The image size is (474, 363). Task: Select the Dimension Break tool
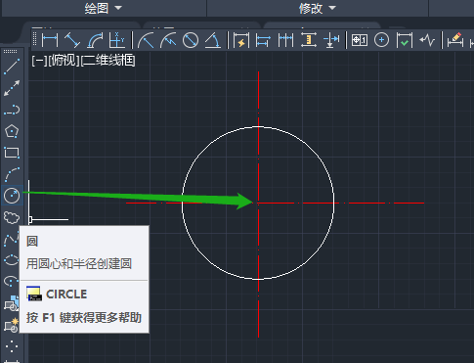pos(331,40)
